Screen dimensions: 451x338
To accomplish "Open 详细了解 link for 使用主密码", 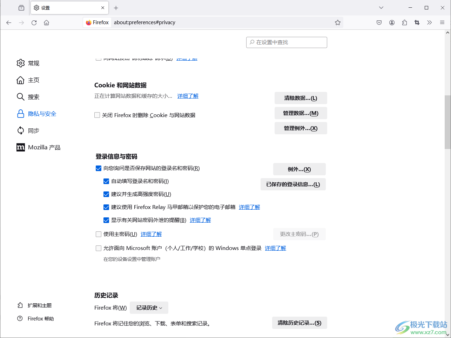I will 151,234.
